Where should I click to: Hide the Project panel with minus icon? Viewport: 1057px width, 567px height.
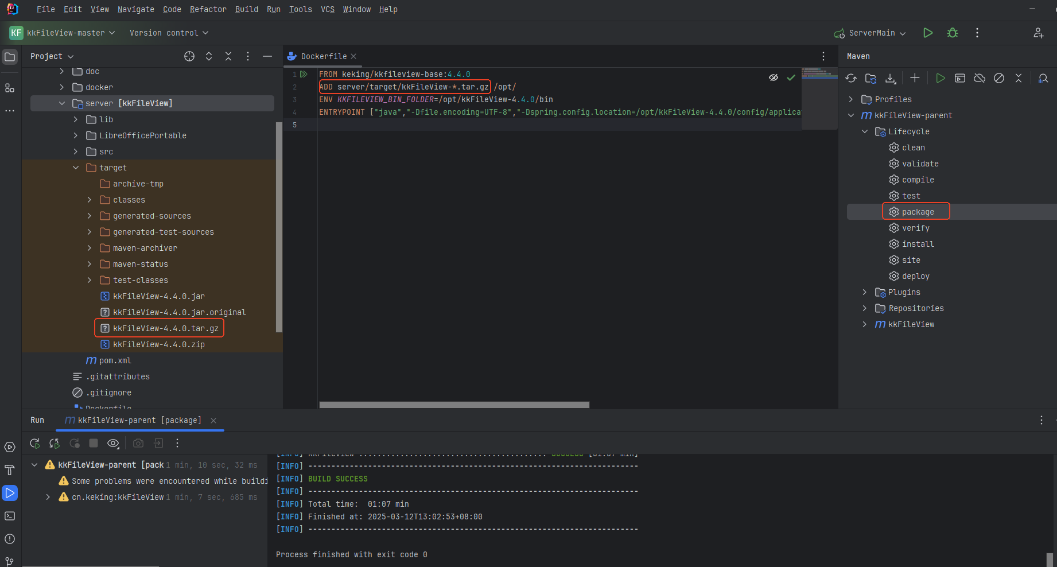pyautogui.click(x=267, y=56)
